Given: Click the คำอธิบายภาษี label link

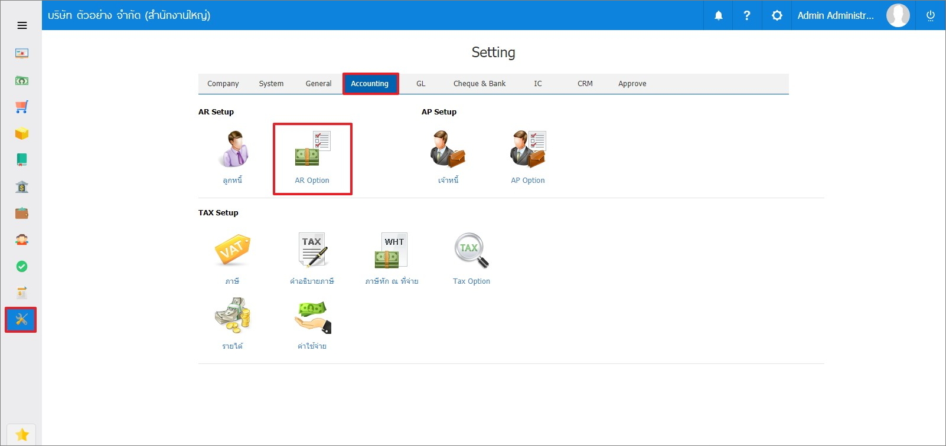Looking at the screenshot, I should (x=312, y=281).
